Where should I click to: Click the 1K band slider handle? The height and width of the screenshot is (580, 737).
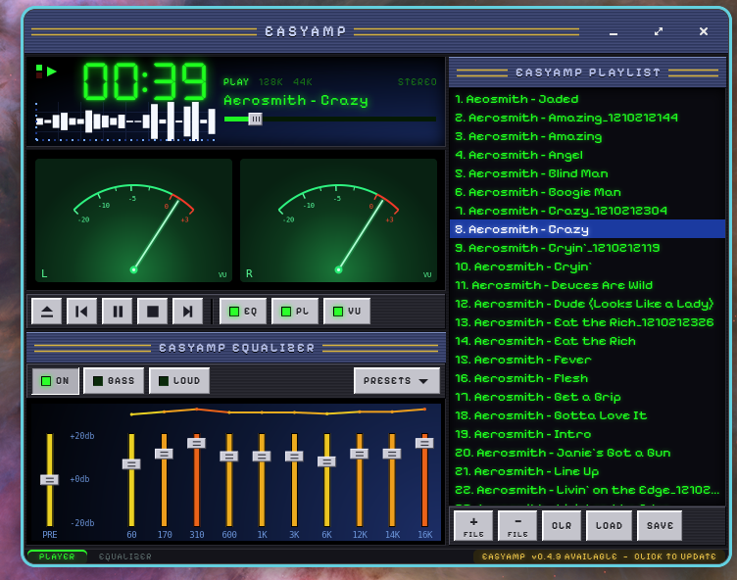[262, 456]
